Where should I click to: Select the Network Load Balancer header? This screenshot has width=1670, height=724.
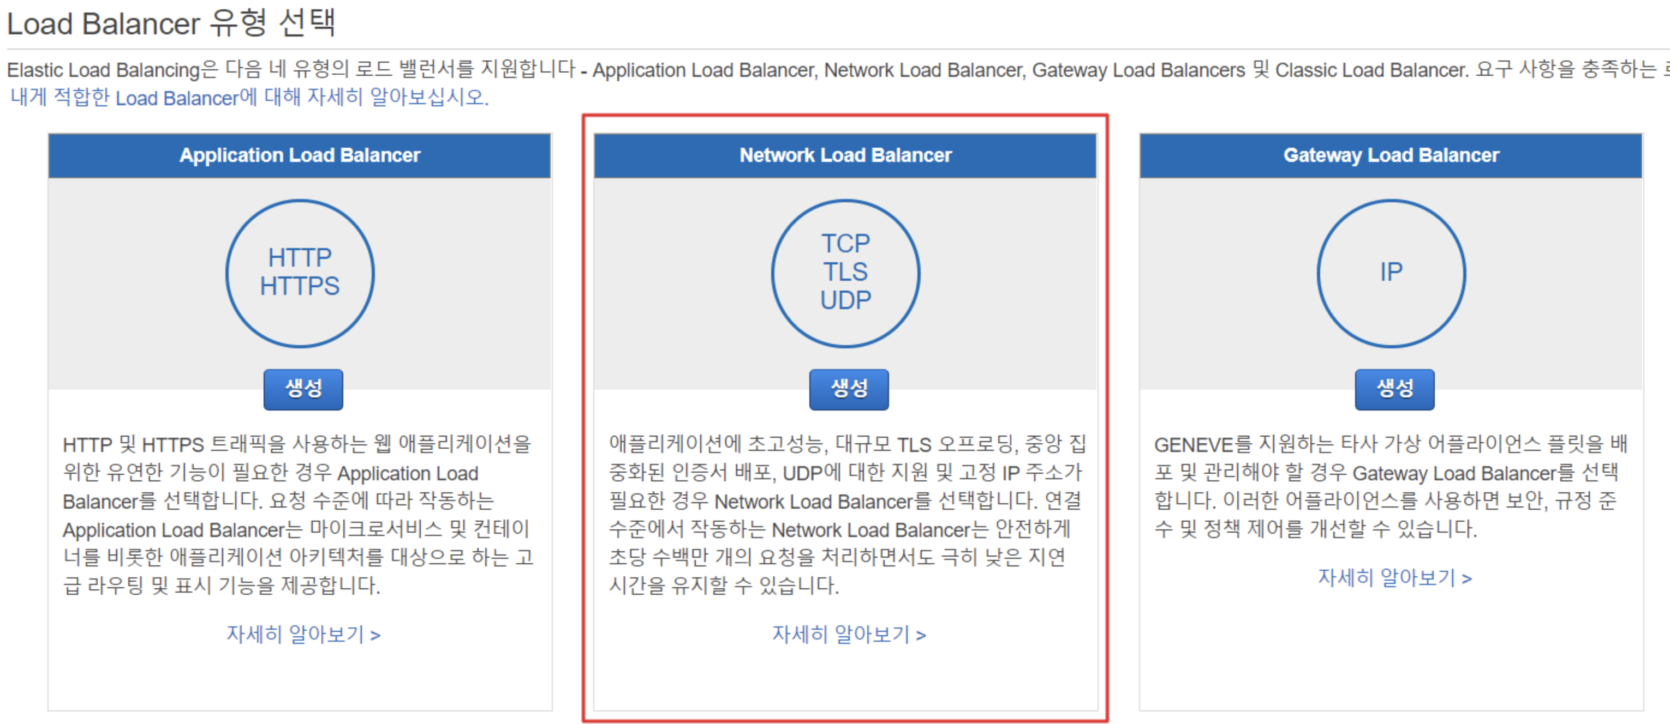(845, 155)
